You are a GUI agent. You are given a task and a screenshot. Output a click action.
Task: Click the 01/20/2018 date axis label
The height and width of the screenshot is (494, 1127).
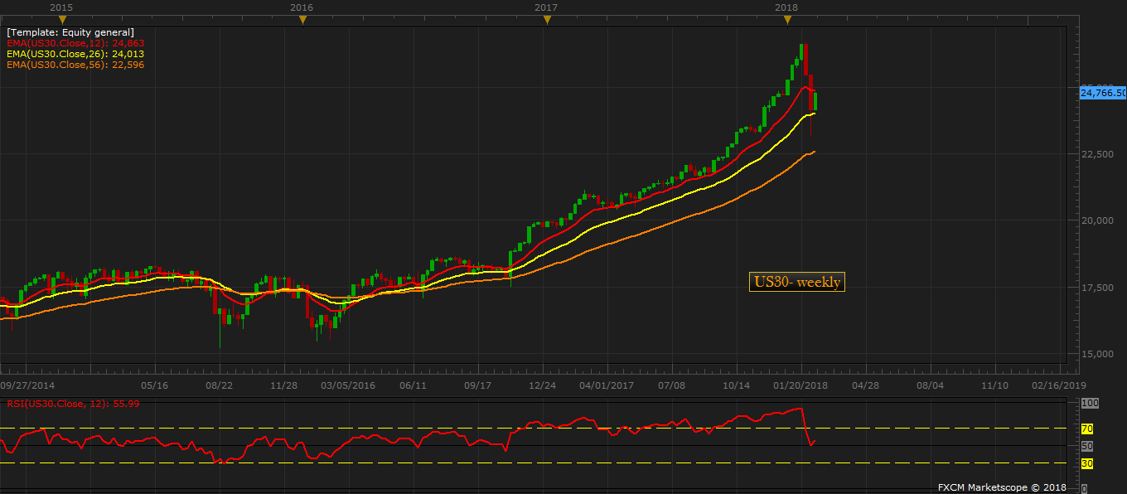coord(801,385)
